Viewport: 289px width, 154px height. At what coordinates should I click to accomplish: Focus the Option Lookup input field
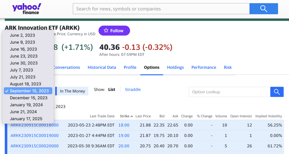coord(229,92)
